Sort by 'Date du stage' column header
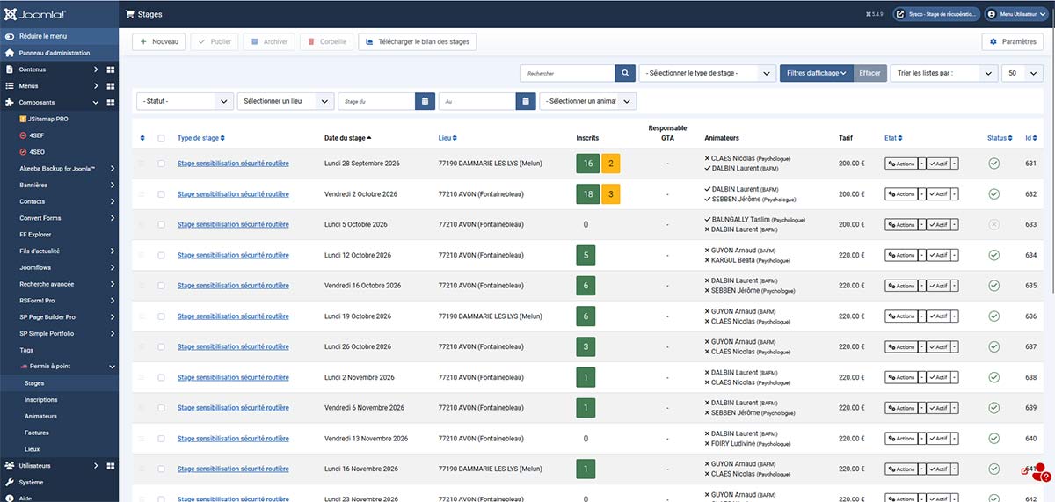 (x=348, y=138)
